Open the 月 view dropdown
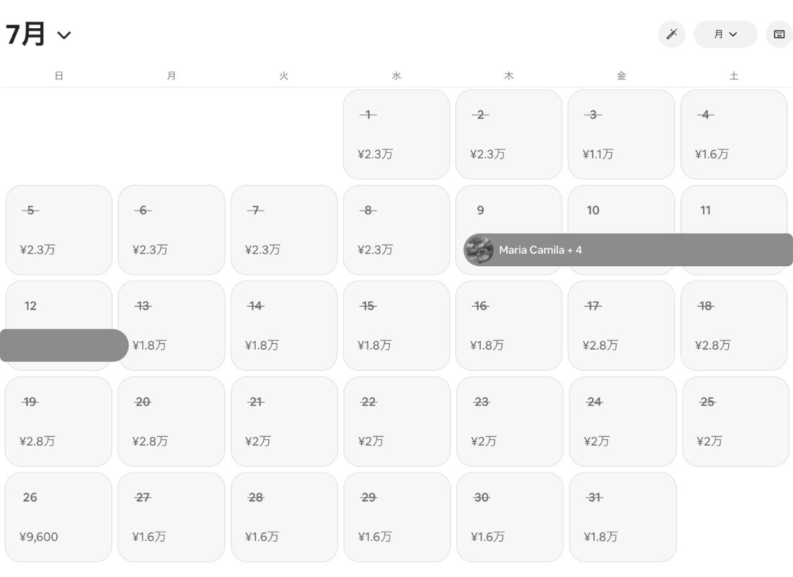This screenshot has height=577, width=793. [x=725, y=35]
